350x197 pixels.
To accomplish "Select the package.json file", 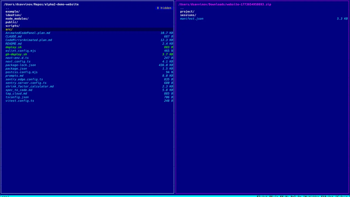I will pyautogui.click(x=16, y=68).
